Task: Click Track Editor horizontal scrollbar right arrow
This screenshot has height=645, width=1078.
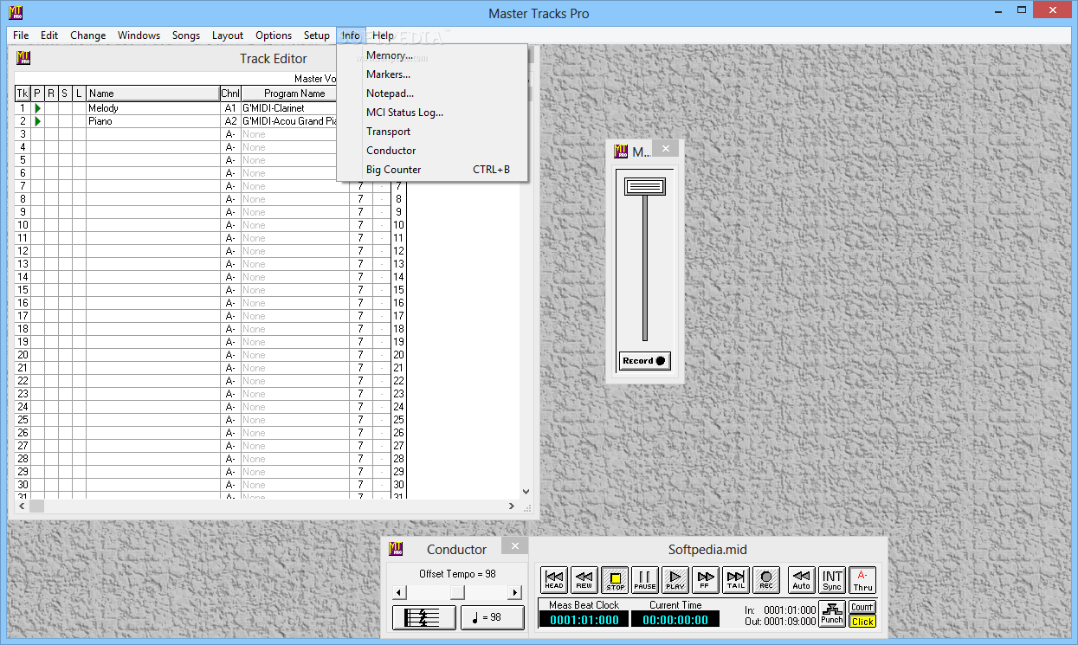Action: tap(513, 506)
